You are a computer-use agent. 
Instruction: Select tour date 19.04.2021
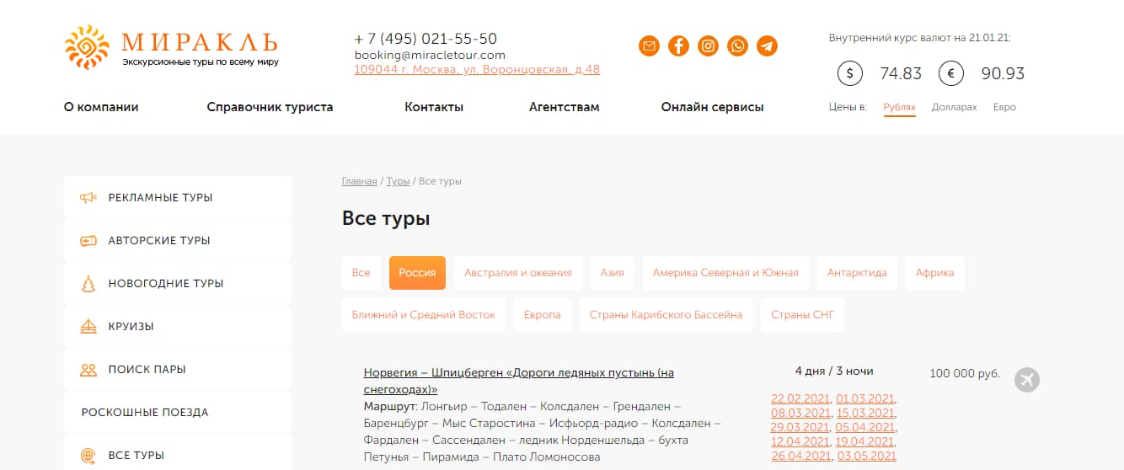pyautogui.click(x=865, y=441)
